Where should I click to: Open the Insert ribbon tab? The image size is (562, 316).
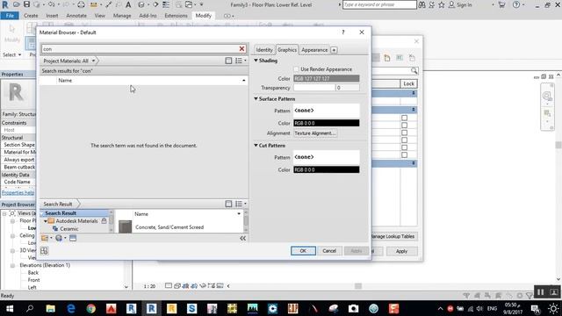pyautogui.click(x=52, y=16)
